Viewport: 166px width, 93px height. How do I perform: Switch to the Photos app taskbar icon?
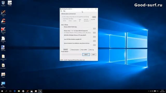pos(32,91)
